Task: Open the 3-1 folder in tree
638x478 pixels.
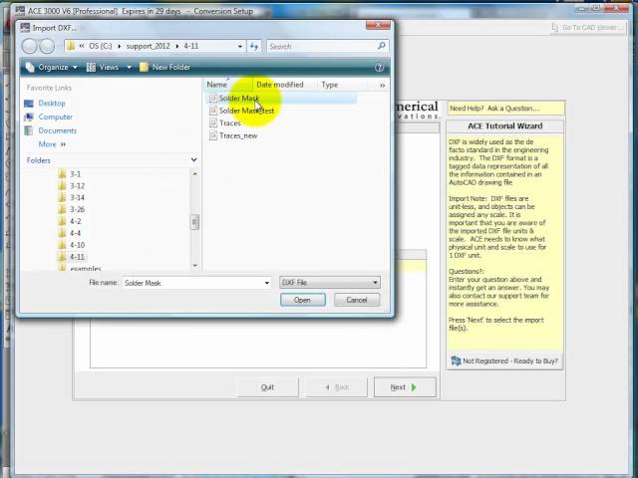Action: pyautogui.click(x=75, y=174)
